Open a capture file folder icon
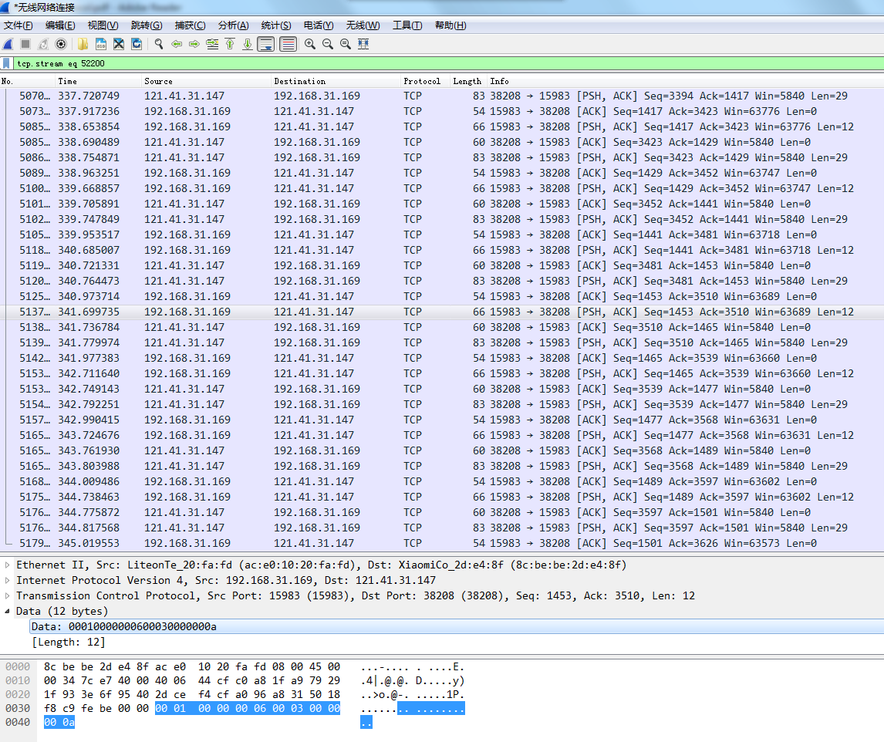 (83, 44)
